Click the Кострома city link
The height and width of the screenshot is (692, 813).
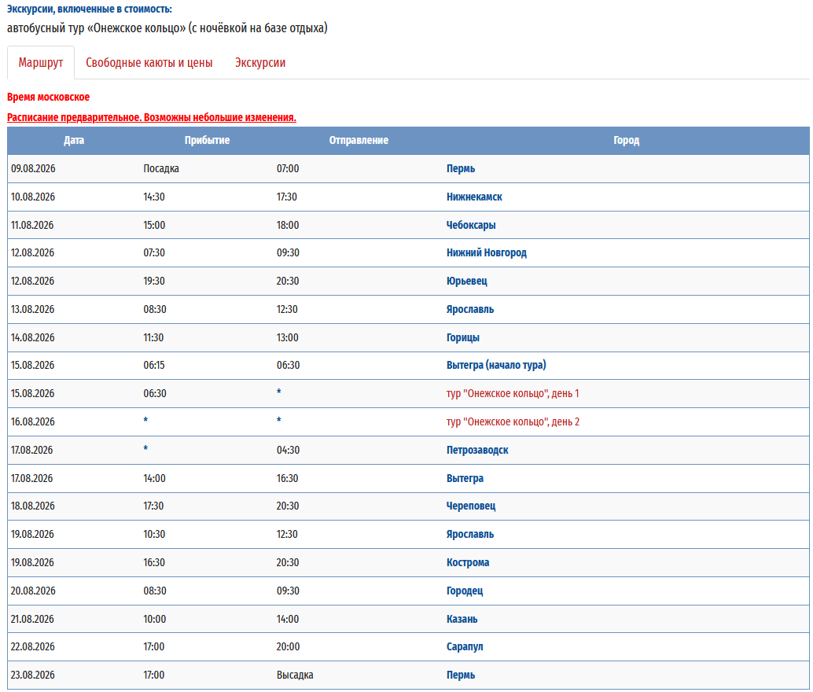[468, 562]
